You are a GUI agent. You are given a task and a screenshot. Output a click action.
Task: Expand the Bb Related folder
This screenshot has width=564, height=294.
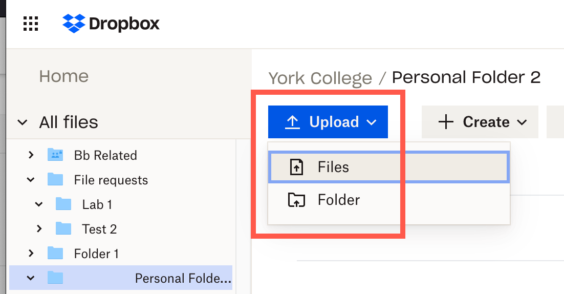coord(31,155)
